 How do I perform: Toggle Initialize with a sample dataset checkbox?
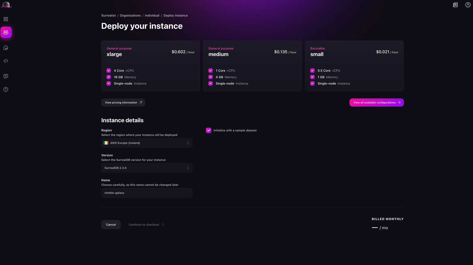click(x=209, y=130)
